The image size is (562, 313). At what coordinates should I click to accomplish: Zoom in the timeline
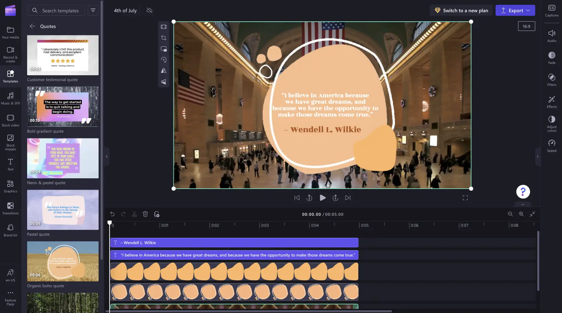[521, 214]
